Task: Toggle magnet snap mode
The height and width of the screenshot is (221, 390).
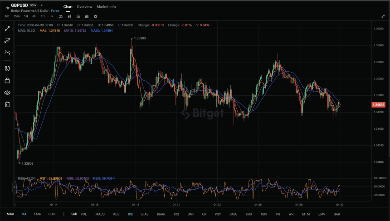Action: click(x=7, y=69)
